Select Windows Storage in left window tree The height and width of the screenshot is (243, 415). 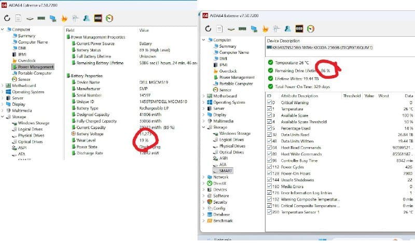click(x=31, y=123)
